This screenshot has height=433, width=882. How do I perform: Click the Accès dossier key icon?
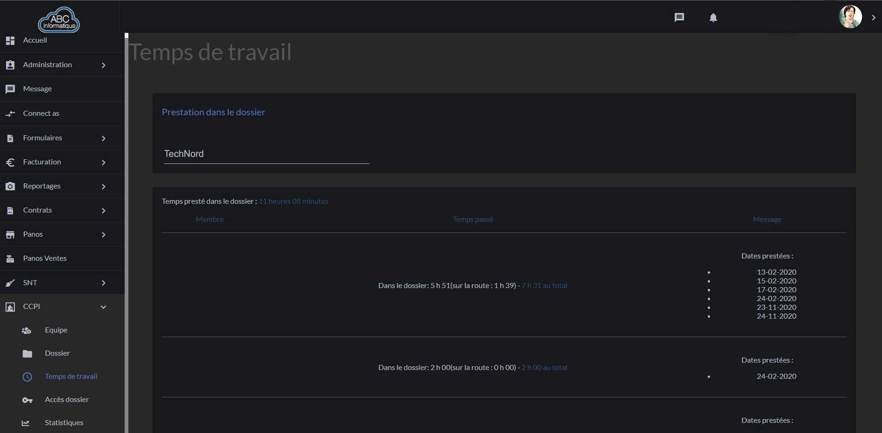27,400
